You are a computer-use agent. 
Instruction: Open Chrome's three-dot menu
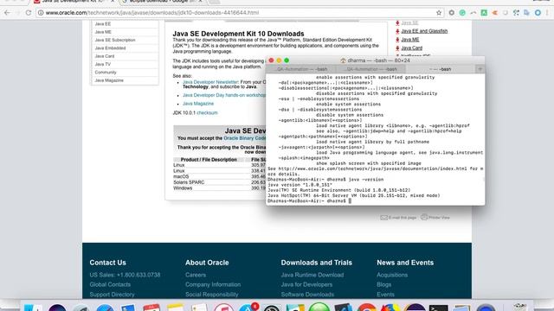click(x=548, y=13)
